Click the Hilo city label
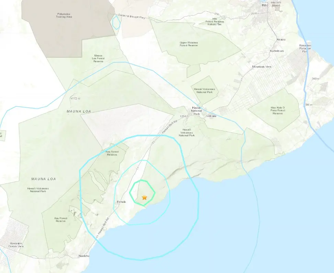The image size is (334, 273). pyautogui.click(x=265, y=5)
